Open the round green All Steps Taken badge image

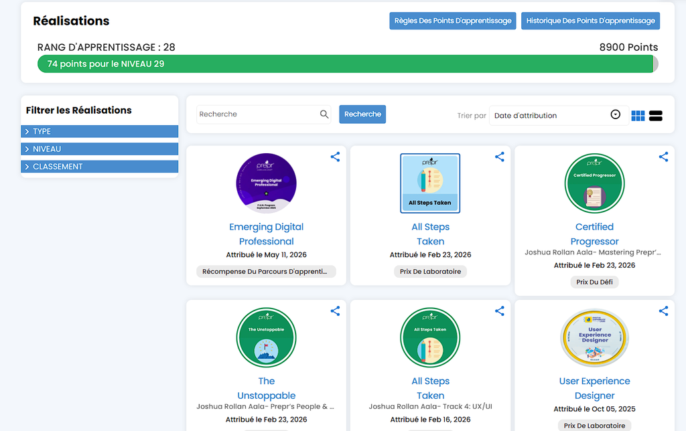[x=430, y=337]
